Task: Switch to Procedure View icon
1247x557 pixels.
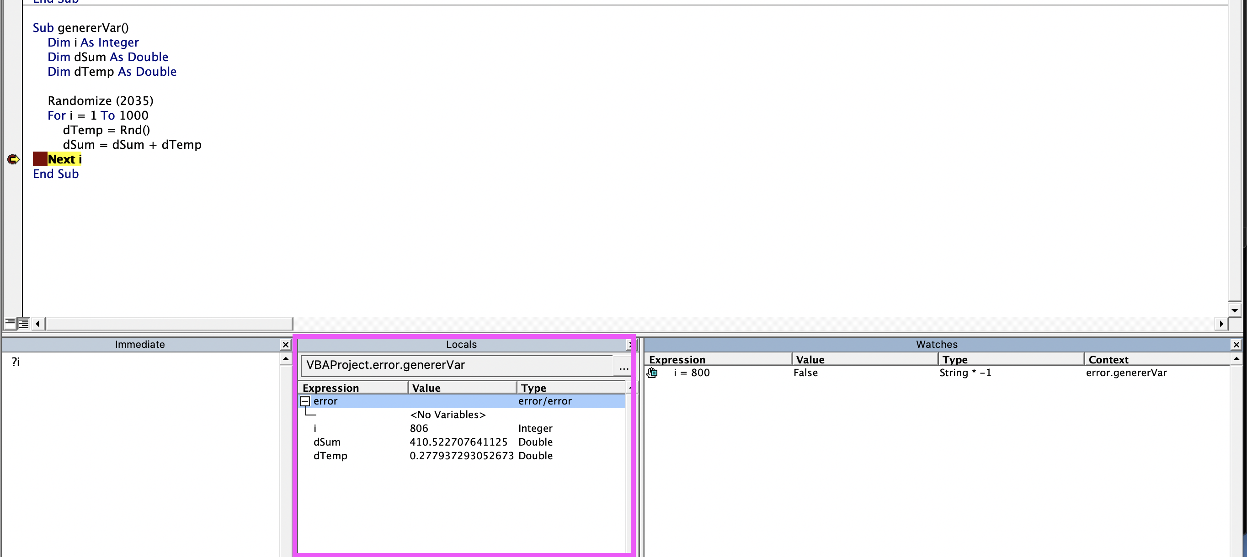Action: click(10, 322)
